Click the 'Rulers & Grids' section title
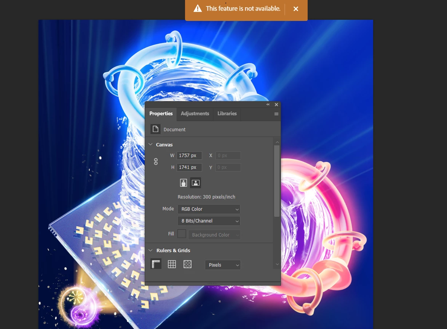Viewport: 447px width, 329px height. coord(173,250)
